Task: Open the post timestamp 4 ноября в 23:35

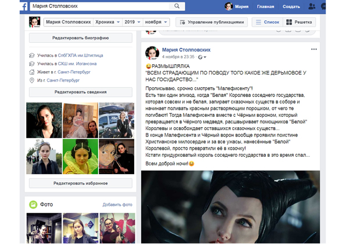Action: pos(178,57)
